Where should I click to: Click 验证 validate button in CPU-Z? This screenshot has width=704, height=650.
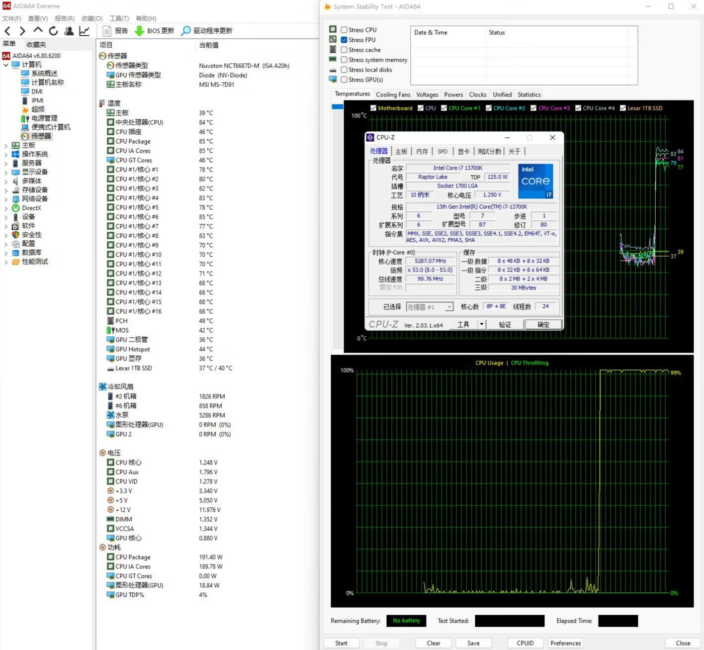tap(505, 324)
